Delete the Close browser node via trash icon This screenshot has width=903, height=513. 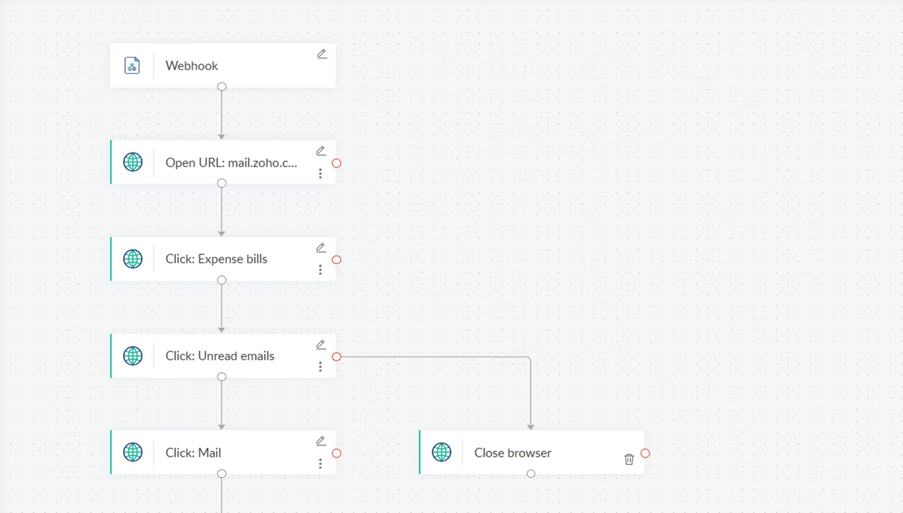coord(629,459)
